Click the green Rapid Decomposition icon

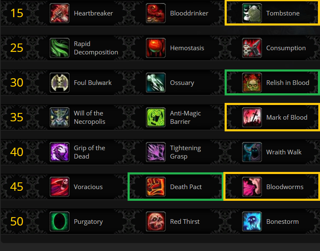tap(59, 48)
